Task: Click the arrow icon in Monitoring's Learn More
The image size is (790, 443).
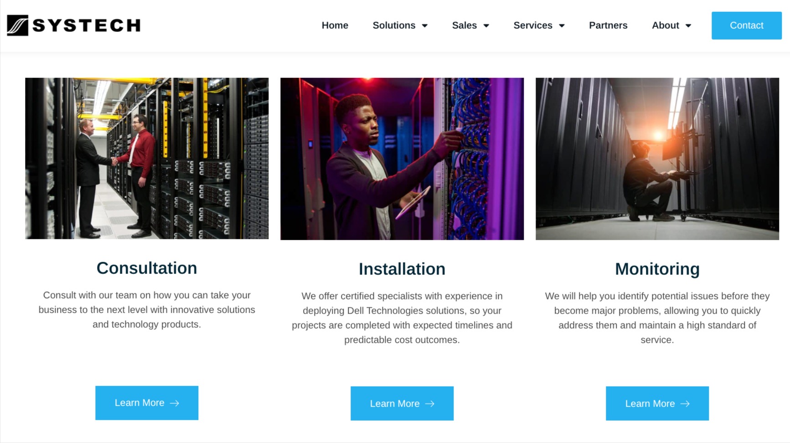Action: coord(685,404)
